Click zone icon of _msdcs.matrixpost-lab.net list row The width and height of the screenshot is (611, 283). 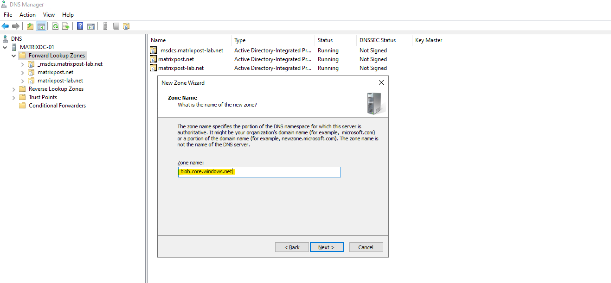pos(154,50)
